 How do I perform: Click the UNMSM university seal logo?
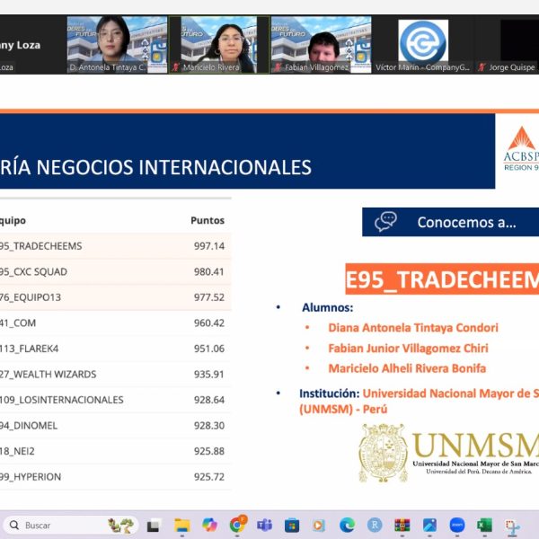[x=383, y=453]
